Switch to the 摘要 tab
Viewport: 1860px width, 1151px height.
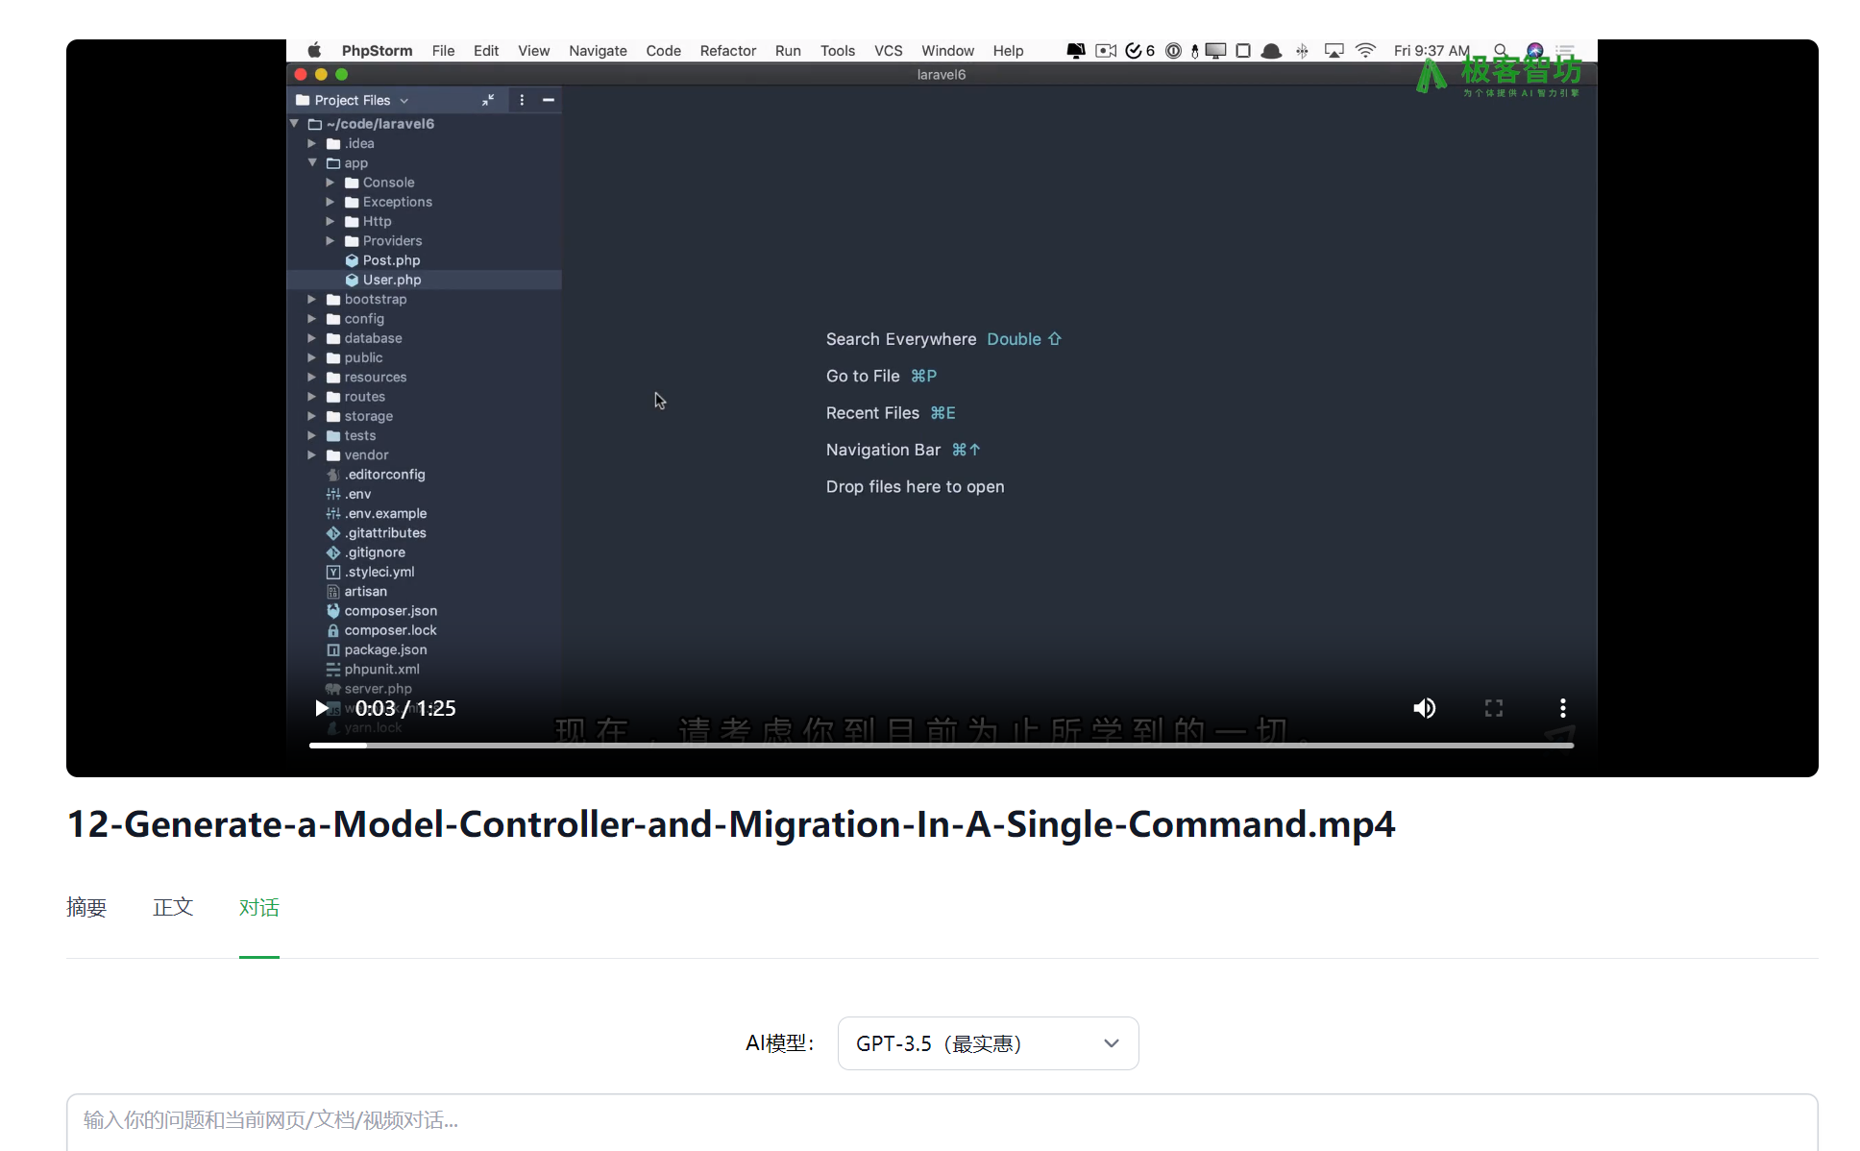coord(86,907)
